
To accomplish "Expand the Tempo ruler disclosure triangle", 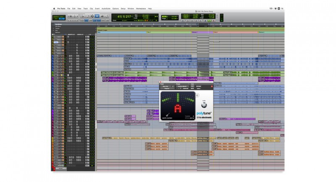I will [53, 29].
